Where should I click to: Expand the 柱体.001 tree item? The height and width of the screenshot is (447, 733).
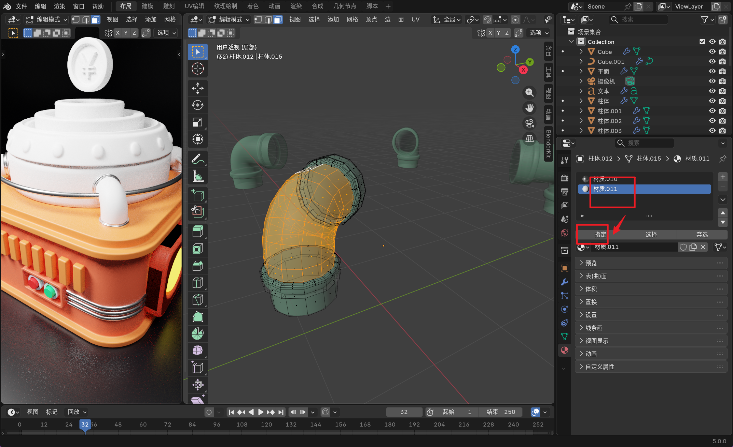click(581, 111)
